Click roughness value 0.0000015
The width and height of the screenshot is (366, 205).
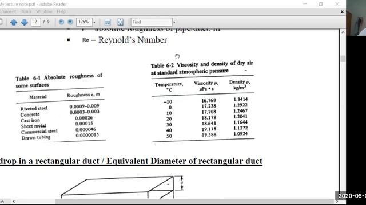[87, 135]
